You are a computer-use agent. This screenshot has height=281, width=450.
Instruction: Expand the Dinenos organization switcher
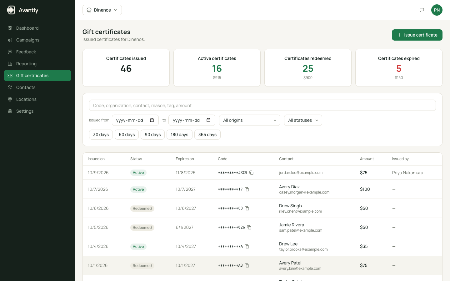(102, 10)
